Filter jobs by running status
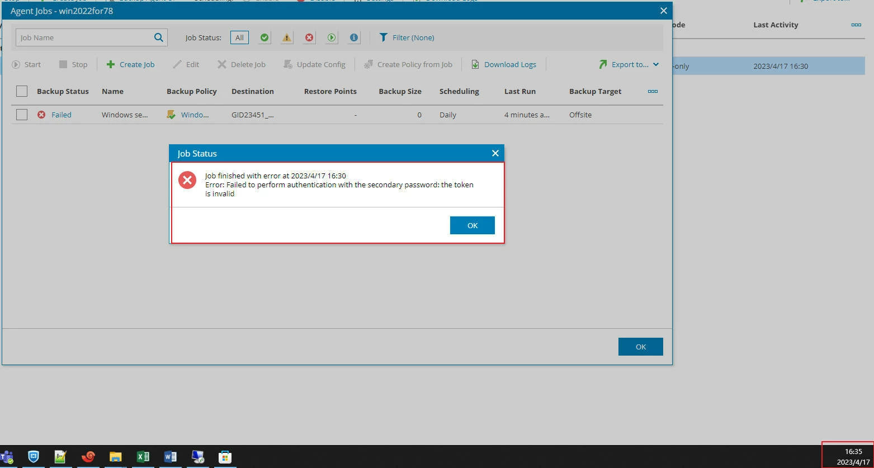This screenshot has width=874, height=468. [x=331, y=37]
